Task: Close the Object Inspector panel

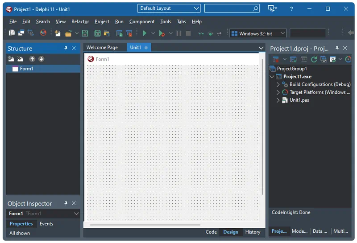Action: tap(74, 203)
